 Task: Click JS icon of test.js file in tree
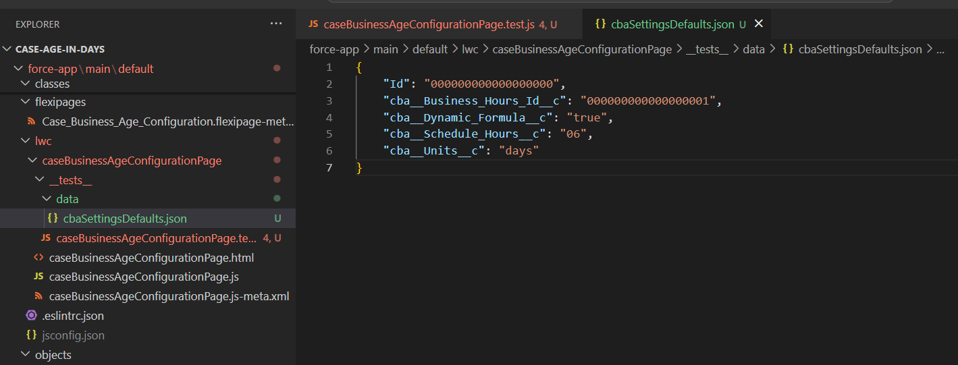[45, 238]
